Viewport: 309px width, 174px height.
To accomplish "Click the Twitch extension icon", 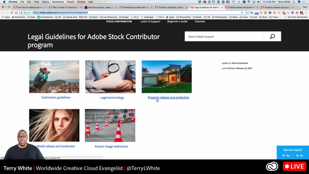I will pyautogui.click(x=293, y=13).
